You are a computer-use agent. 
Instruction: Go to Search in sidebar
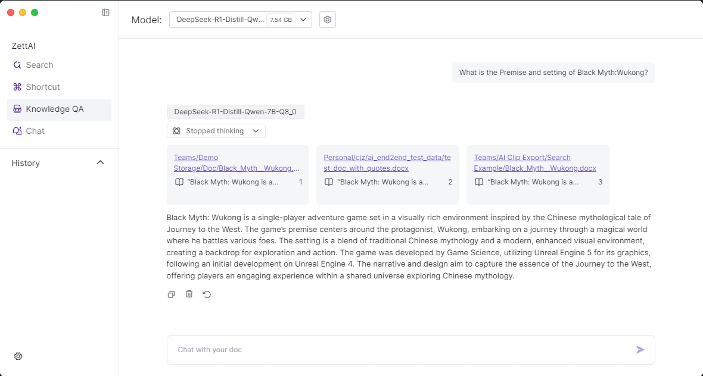click(x=39, y=65)
